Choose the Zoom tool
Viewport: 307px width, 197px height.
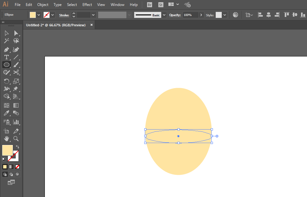pyautogui.click(x=16, y=139)
